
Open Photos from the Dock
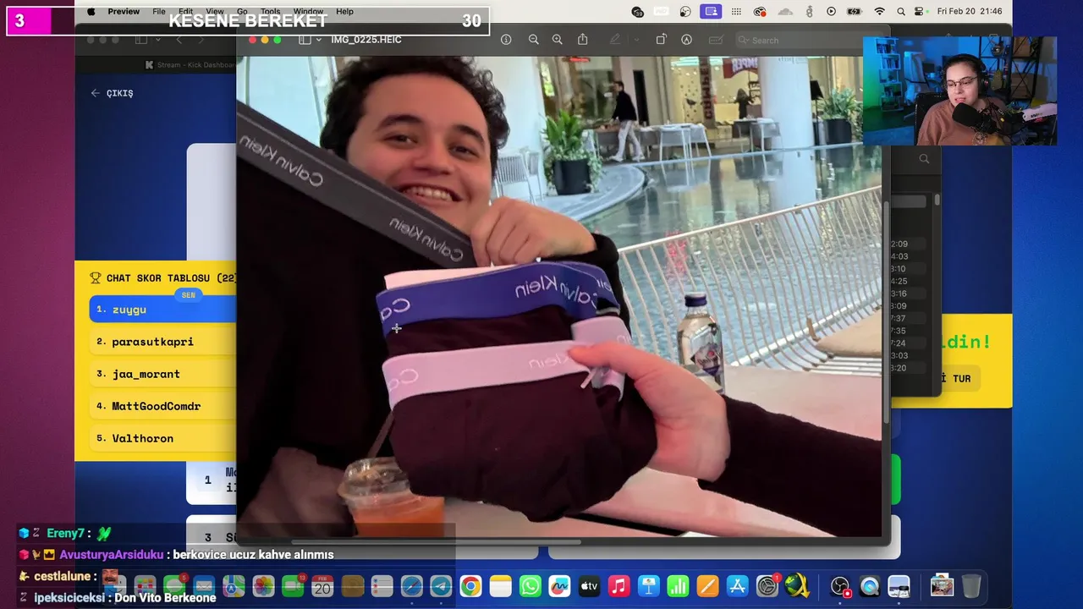pos(263,586)
